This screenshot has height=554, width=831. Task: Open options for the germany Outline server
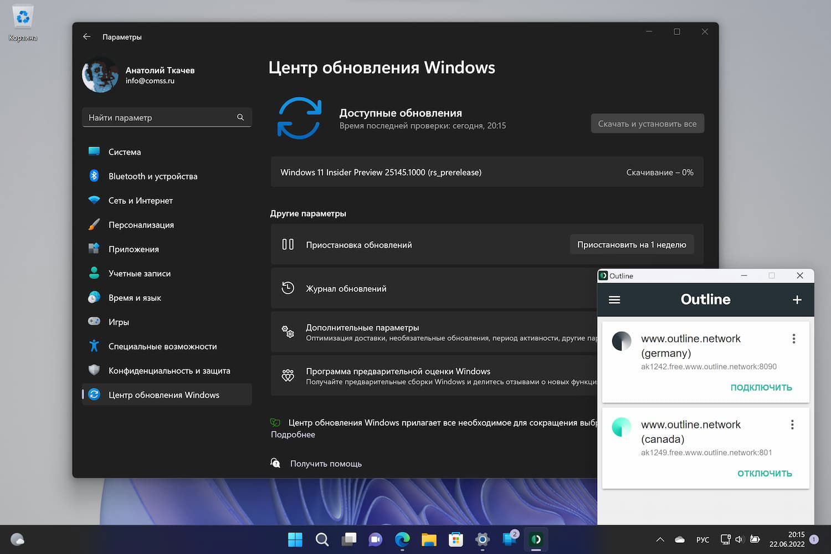pyautogui.click(x=793, y=338)
